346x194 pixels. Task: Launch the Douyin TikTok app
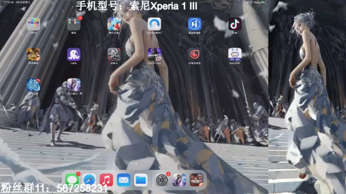click(x=235, y=24)
